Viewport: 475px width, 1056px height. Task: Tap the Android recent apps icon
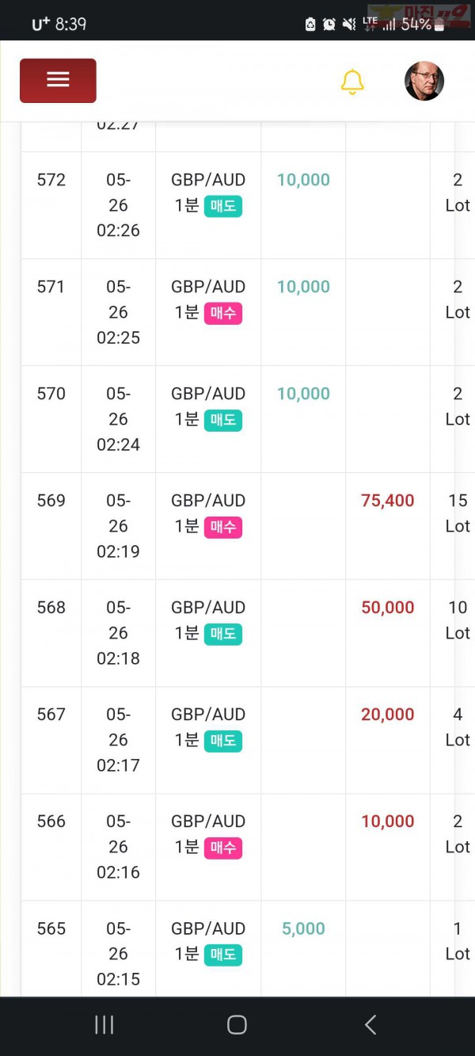click(104, 1024)
